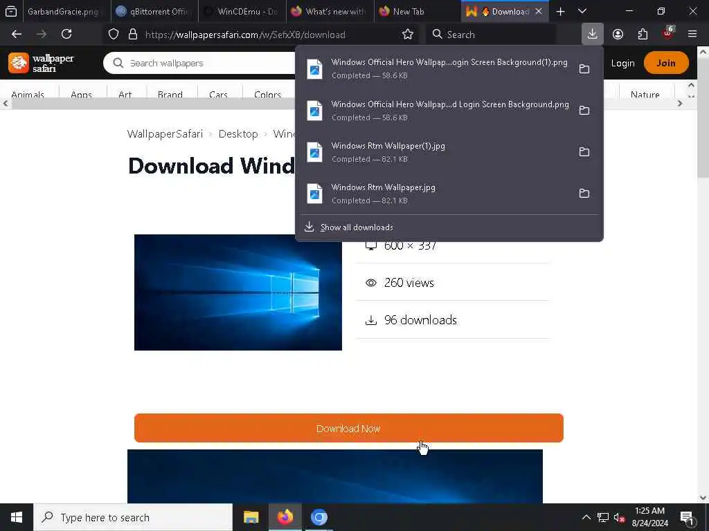
Task: Open tracking protection shield icon
Action: (x=114, y=35)
